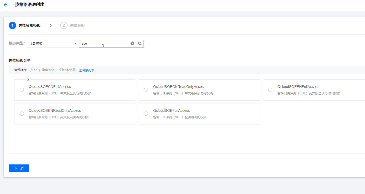Select QcloudSOECNReadOnlyAccess radio button
This screenshot has height=194, width=365.
pyautogui.click(x=146, y=90)
